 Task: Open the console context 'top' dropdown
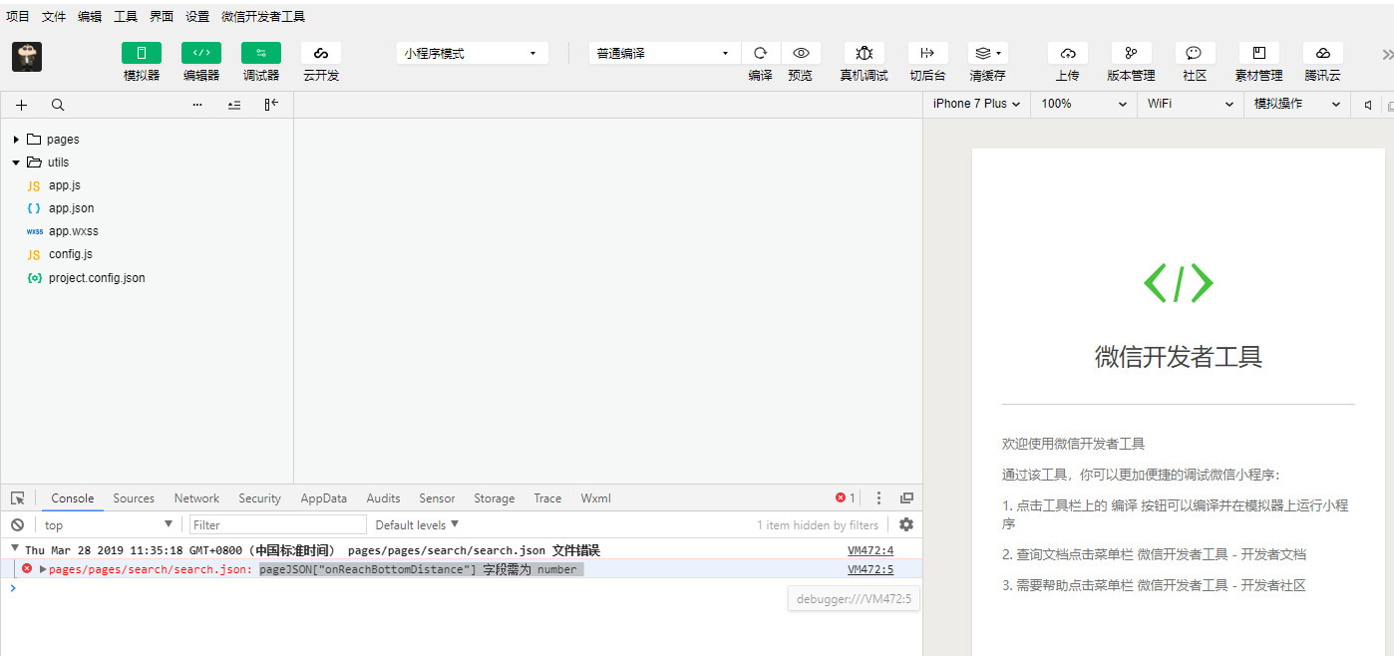tap(109, 524)
